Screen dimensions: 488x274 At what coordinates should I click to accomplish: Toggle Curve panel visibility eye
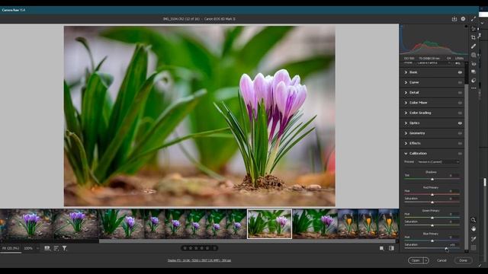click(460, 83)
